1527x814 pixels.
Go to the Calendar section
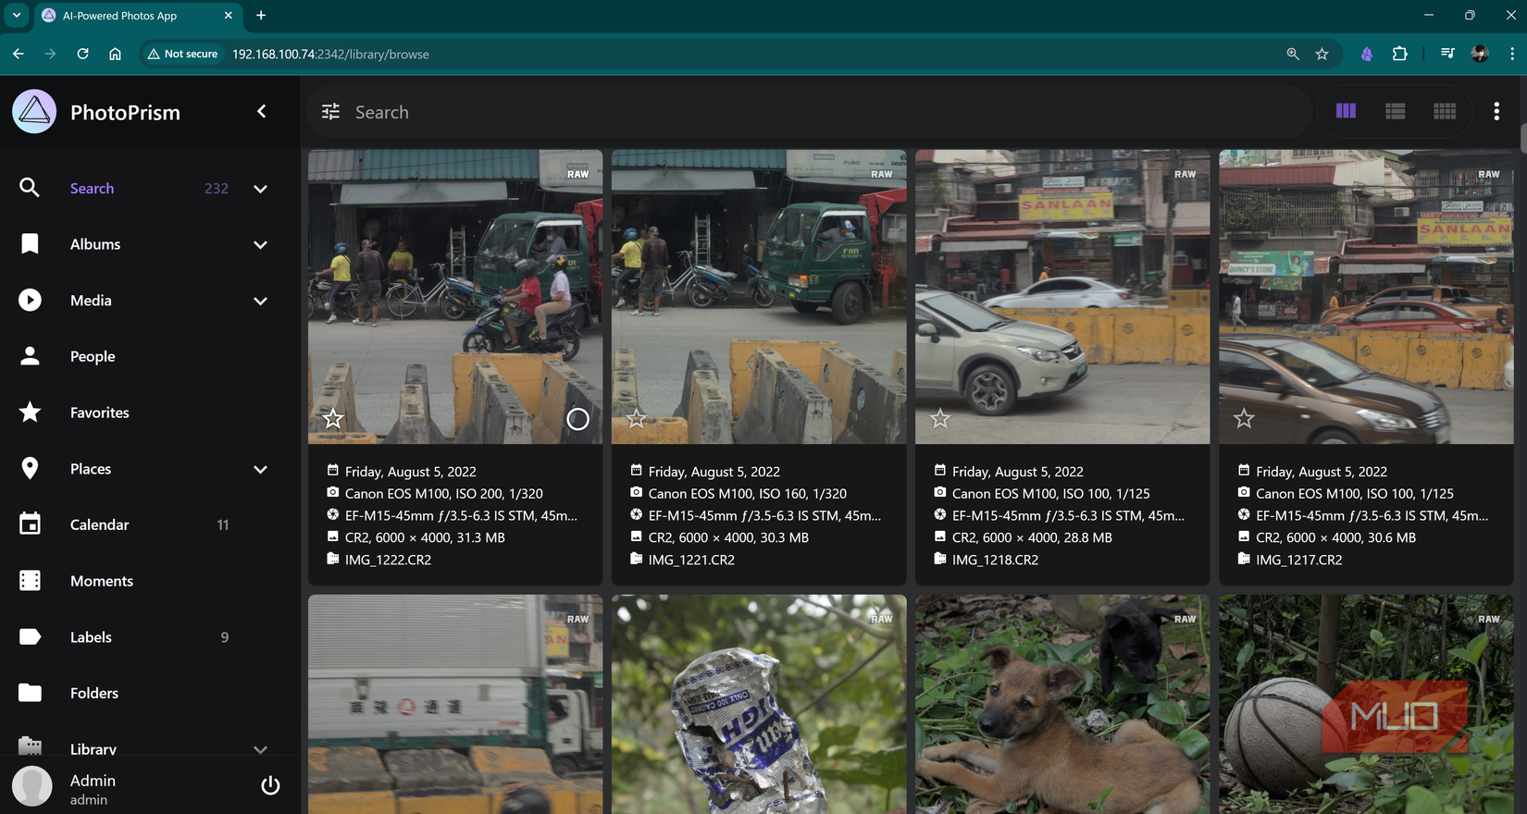click(99, 525)
